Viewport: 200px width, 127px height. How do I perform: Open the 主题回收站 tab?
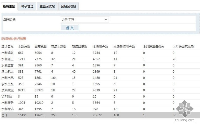(47, 6)
